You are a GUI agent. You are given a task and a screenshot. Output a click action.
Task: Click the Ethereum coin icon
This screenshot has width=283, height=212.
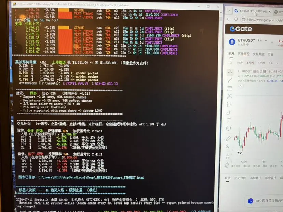pos(232,42)
